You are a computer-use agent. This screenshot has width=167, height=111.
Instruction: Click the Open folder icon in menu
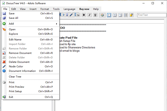coord(4,29)
